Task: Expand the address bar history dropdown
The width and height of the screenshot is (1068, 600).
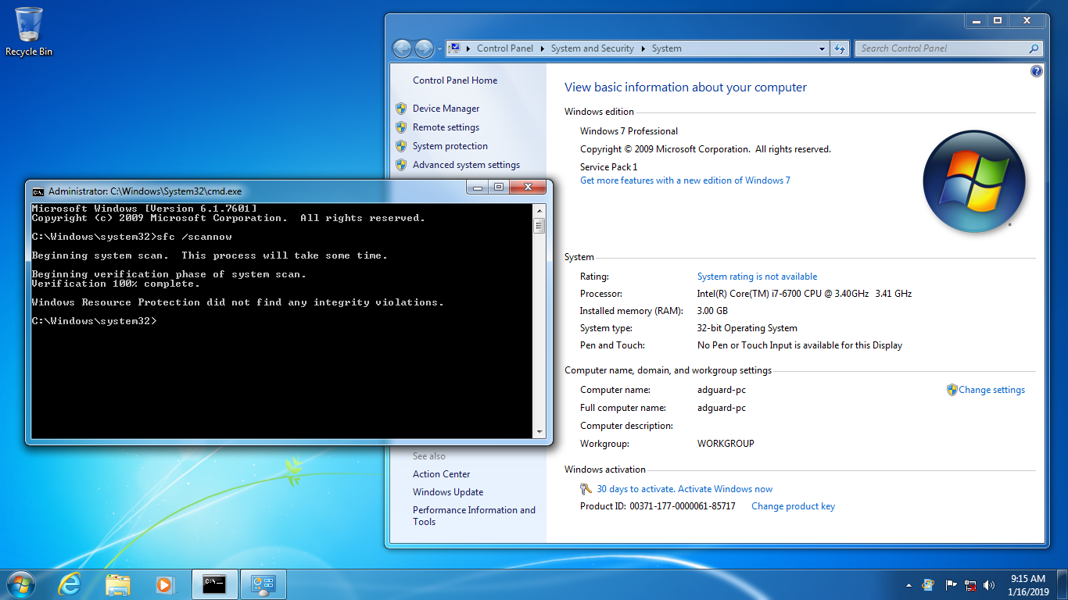Action: (822, 48)
